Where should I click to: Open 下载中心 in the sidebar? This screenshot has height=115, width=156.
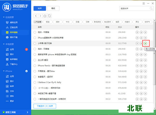click(x=14, y=64)
